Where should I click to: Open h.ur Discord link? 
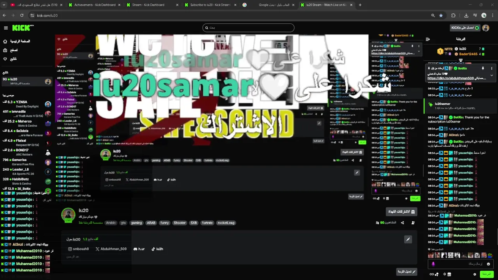139,249
